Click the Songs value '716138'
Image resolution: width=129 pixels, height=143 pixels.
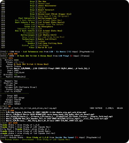point(17,100)
